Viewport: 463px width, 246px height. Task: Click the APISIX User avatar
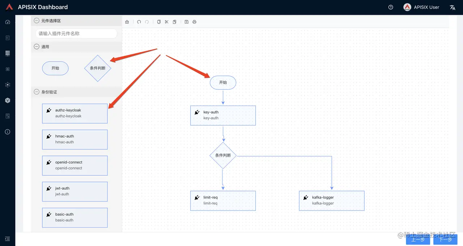tap(407, 7)
